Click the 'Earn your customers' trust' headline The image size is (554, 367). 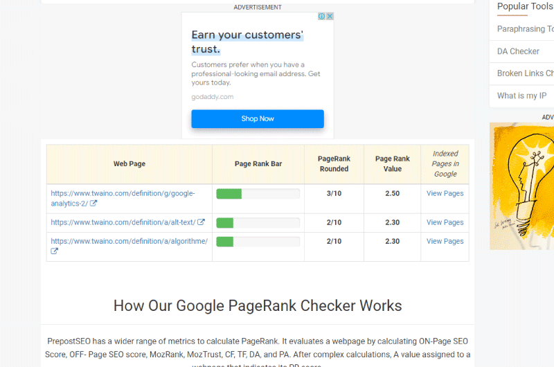click(247, 42)
